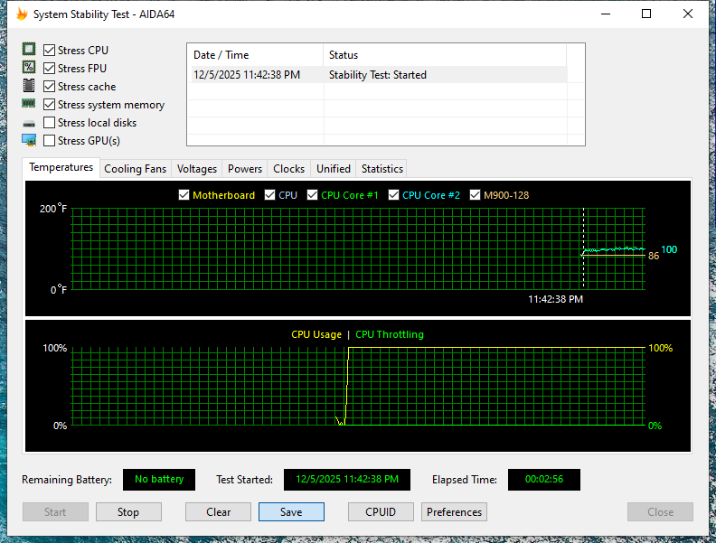Screen dimensions: 716x543
Task: Stop the stability test
Action: pos(128,512)
